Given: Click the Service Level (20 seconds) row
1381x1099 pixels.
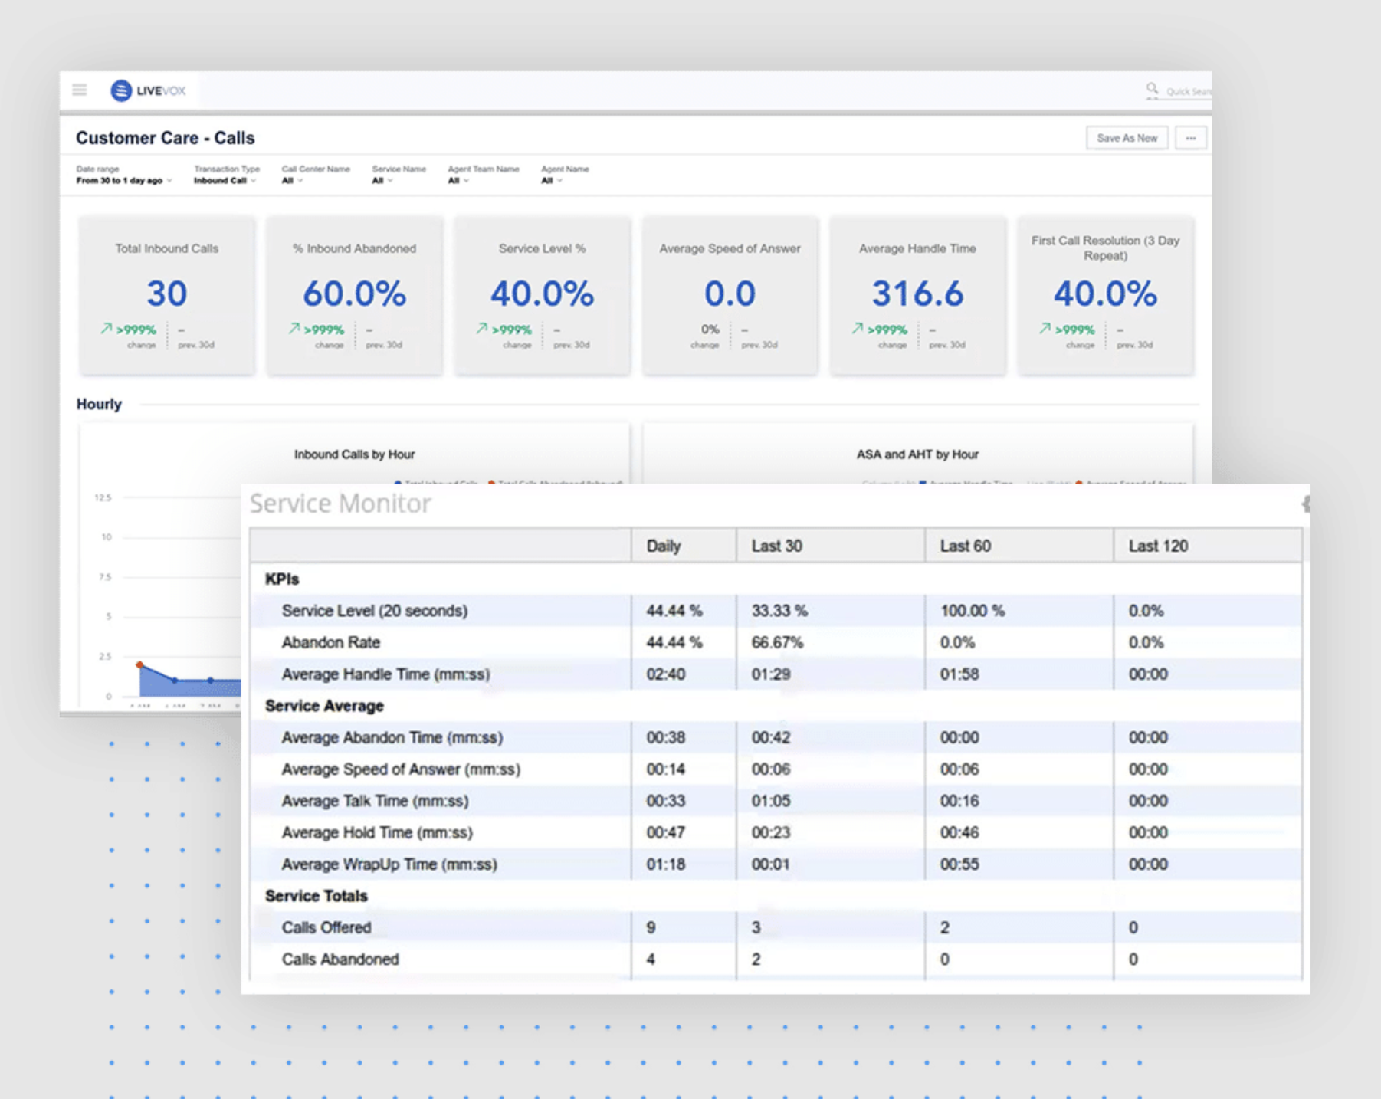Looking at the screenshot, I should click(374, 611).
